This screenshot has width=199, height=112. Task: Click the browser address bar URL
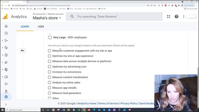(42, 6)
